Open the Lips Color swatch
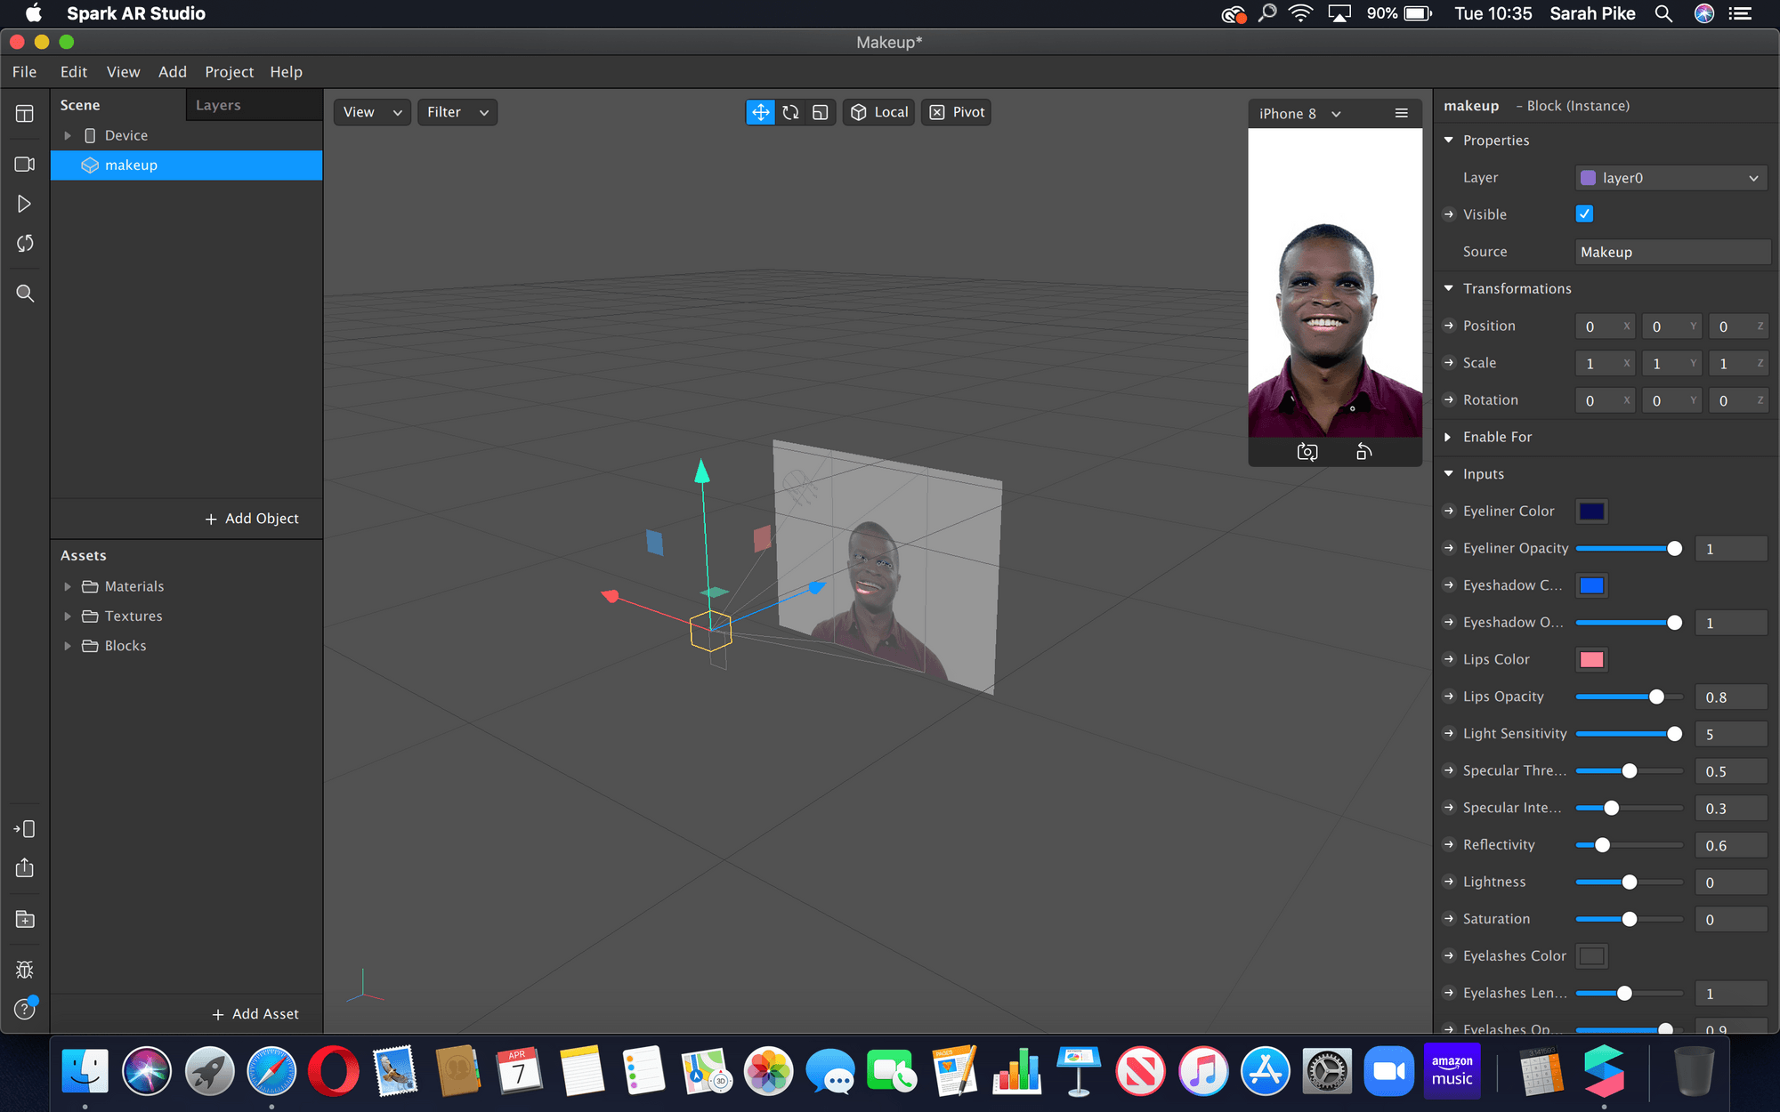The width and height of the screenshot is (1780, 1112). tap(1591, 660)
